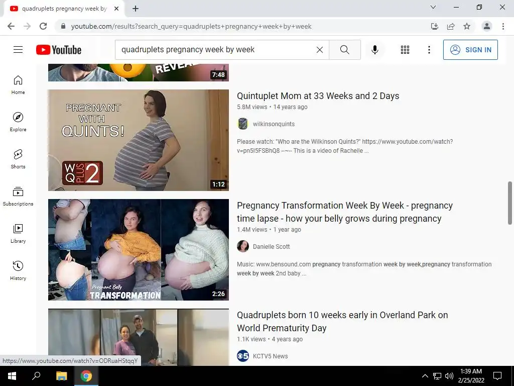
Task: Open the Windows Start menu
Action: [x=12, y=376]
